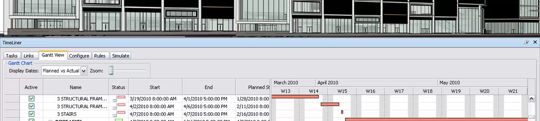Click the W21 week header

(513, 91)
